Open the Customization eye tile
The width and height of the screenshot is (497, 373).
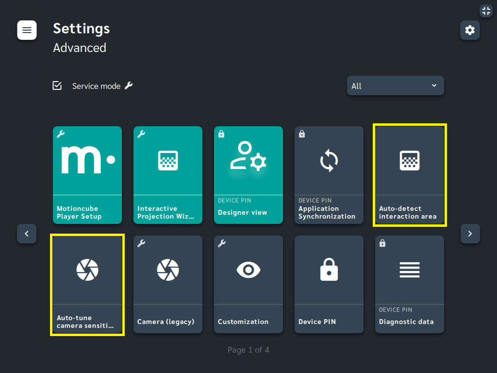pyautogui.click(x=248, y=285)
